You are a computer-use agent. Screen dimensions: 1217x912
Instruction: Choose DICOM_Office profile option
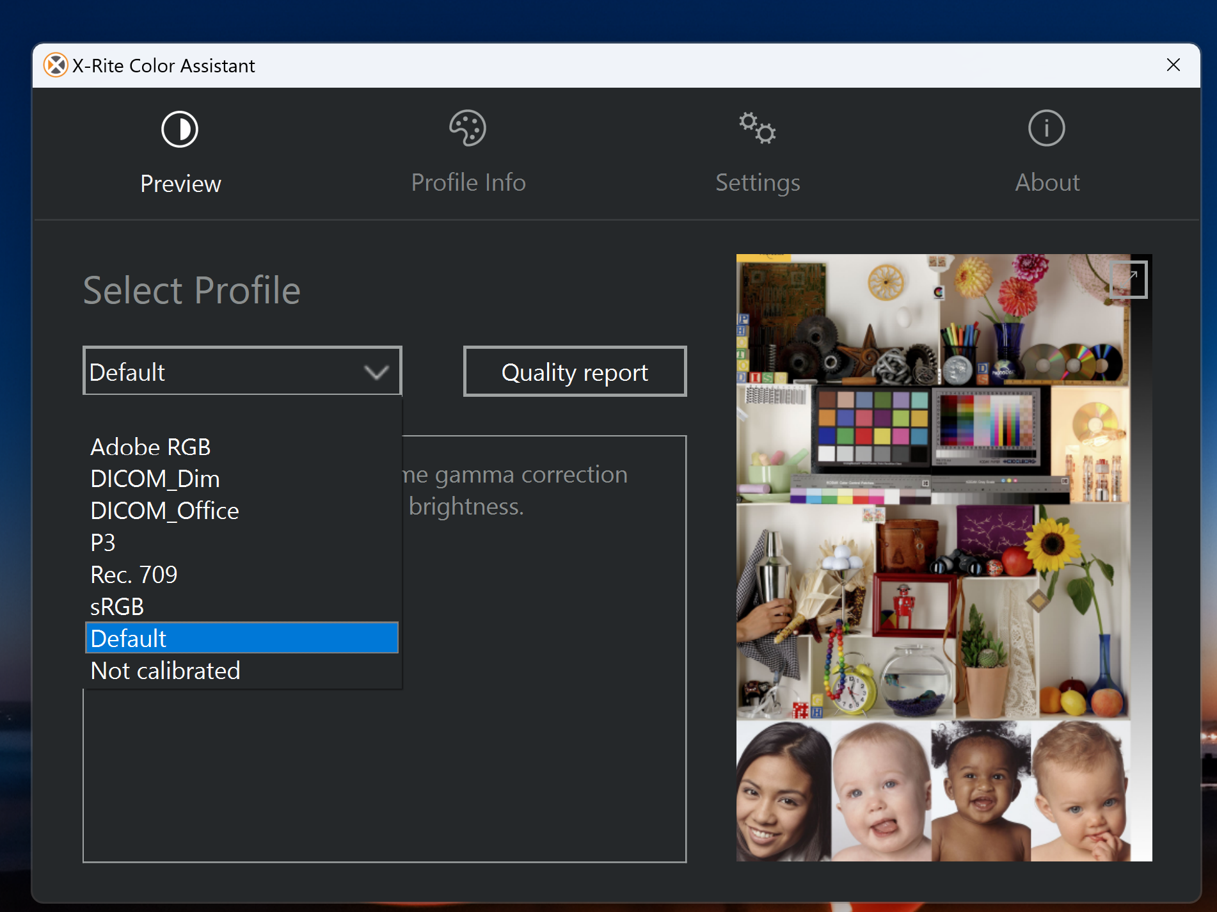164,511
